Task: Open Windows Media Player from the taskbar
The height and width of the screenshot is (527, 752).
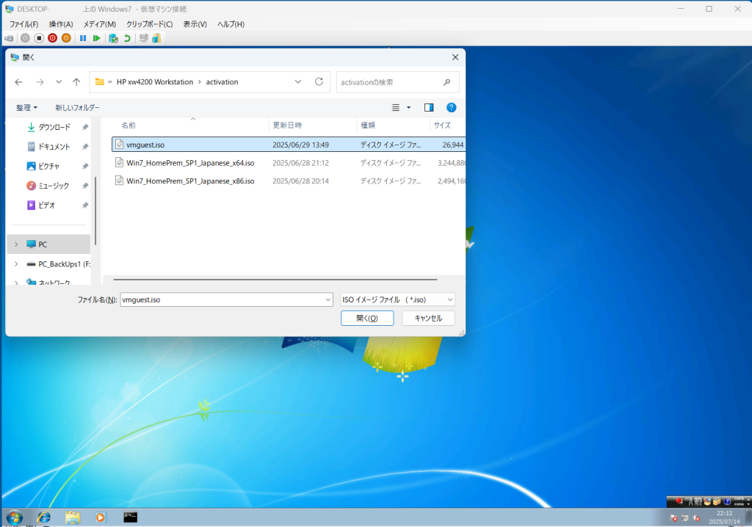Action: 100,517
